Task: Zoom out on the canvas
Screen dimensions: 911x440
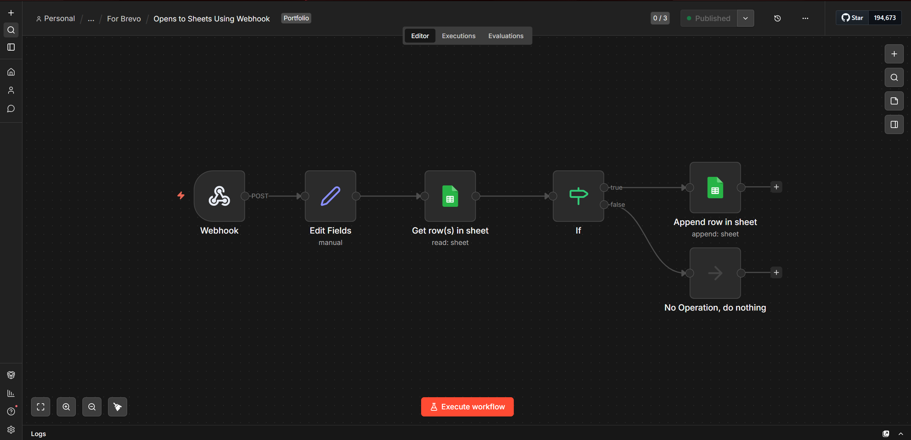Action: tap(92, 407)
